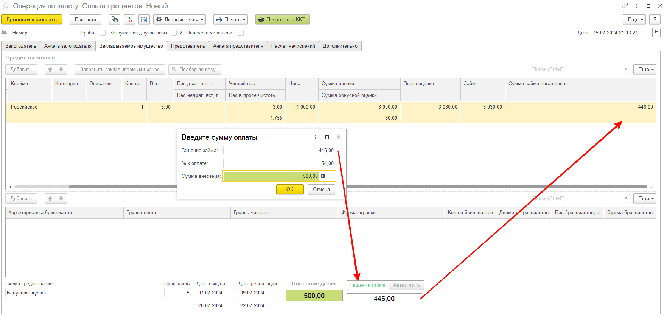The image size is (667, 316).
Task: Move pledge item up in top table
Action: pyautogui.click(x=50, y=69)
